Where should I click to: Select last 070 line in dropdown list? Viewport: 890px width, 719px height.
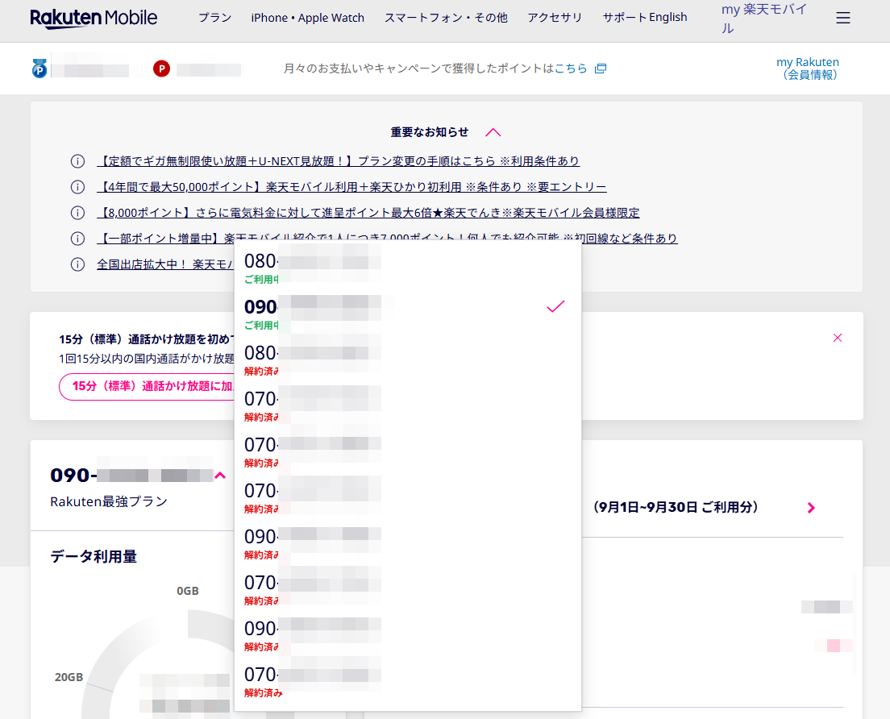coord(408,681)
